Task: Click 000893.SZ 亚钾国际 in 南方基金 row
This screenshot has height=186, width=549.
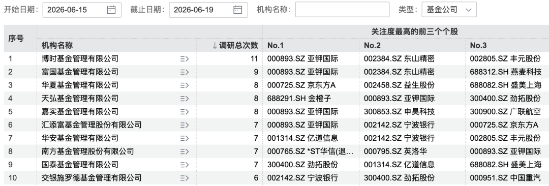Action: [x=505, y=151]
